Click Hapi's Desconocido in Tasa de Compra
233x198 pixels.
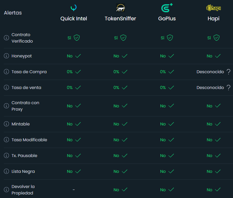pos(210,72)
